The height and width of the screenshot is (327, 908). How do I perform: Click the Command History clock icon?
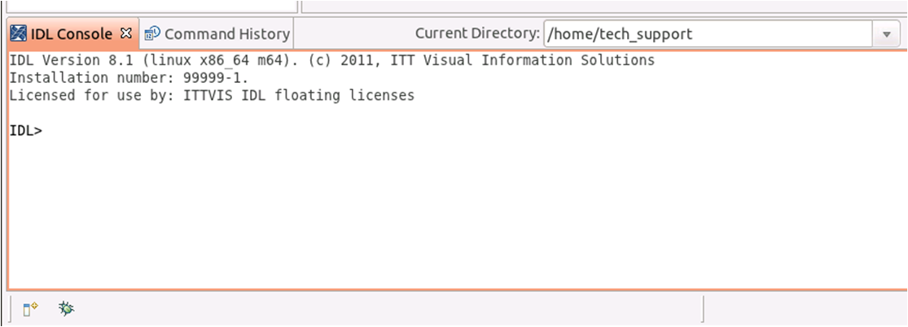point(152,34)
